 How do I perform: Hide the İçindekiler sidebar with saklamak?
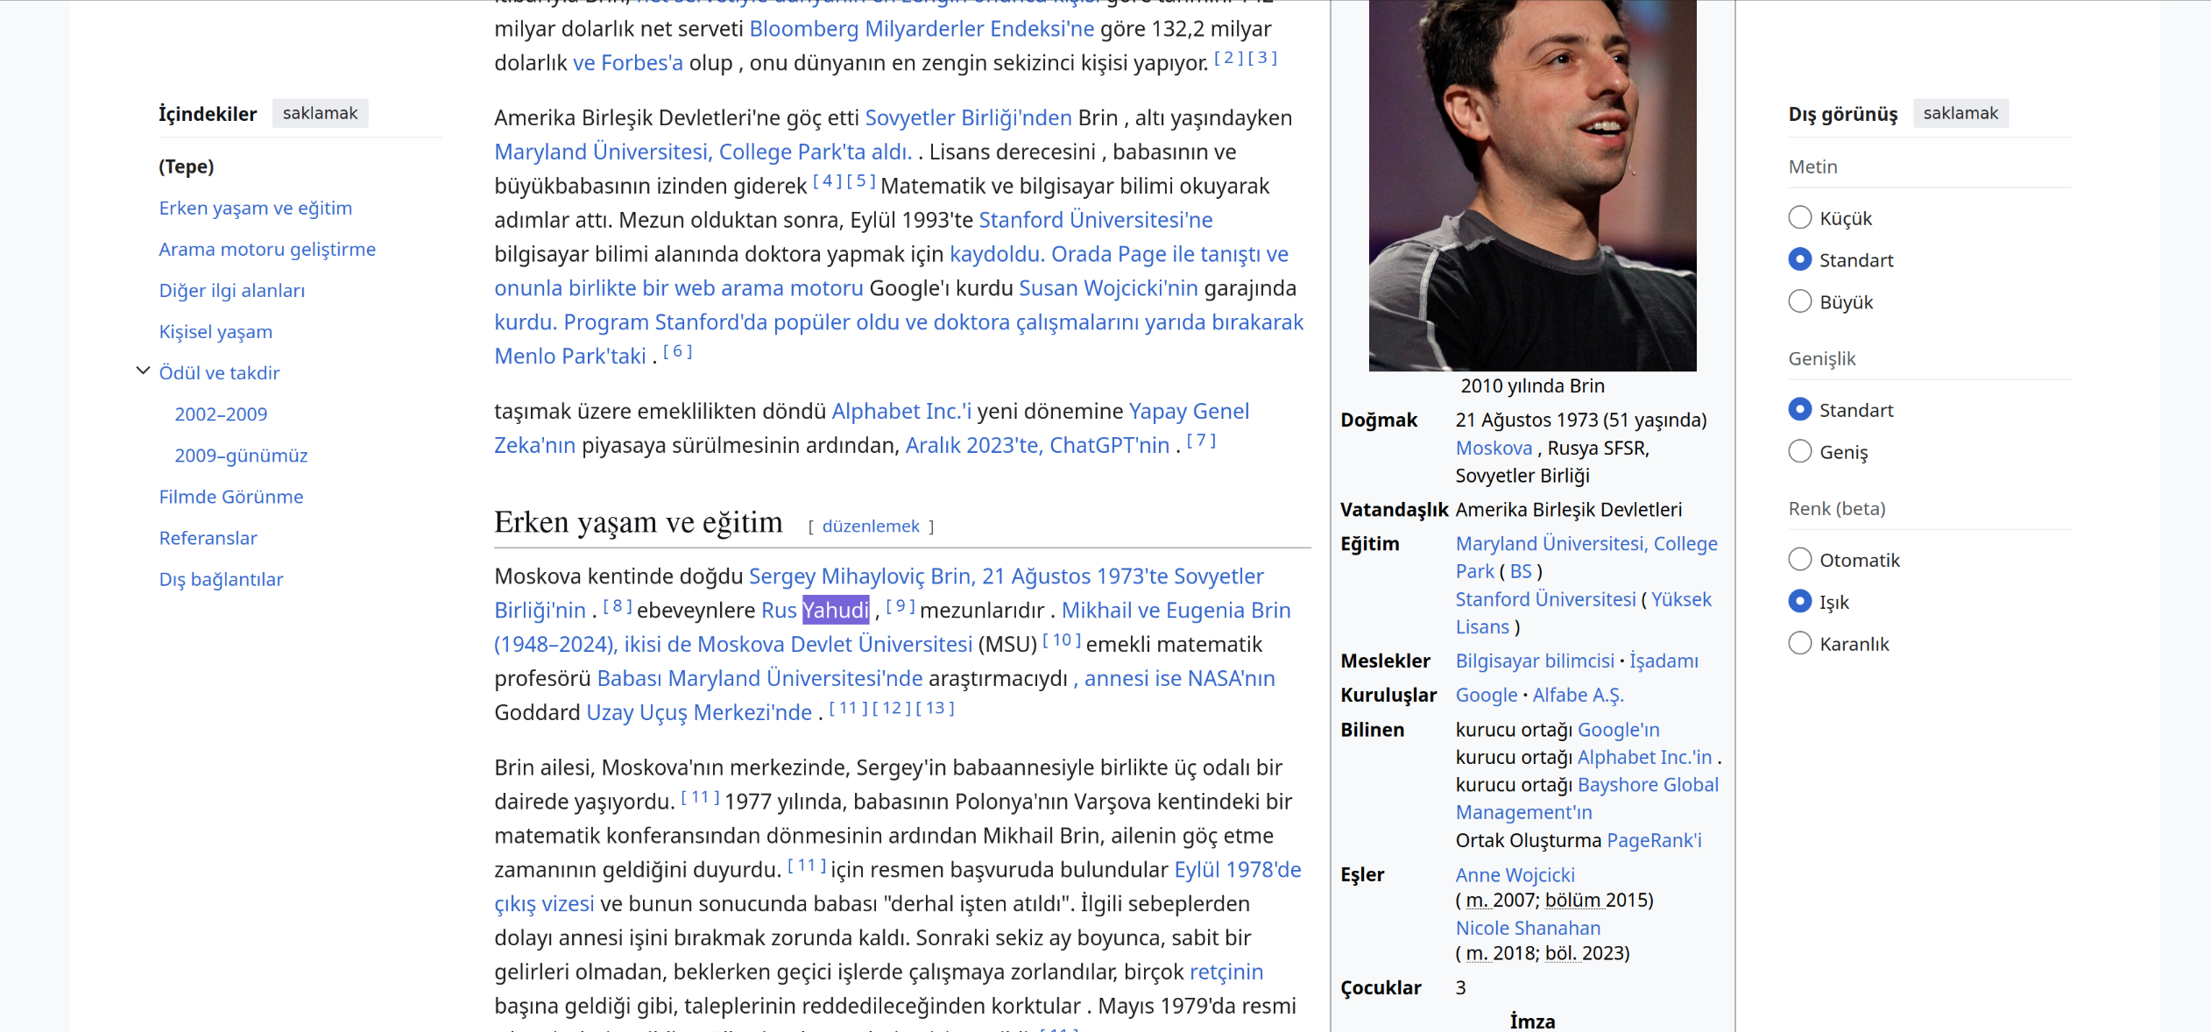[320, 113]
